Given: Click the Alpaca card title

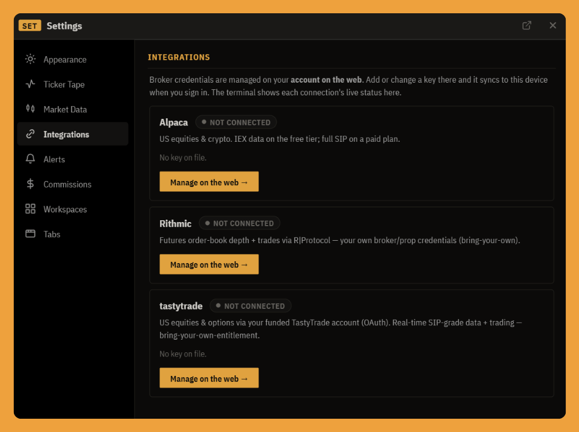Looking at the screenshot, I should tap(173, 122).
